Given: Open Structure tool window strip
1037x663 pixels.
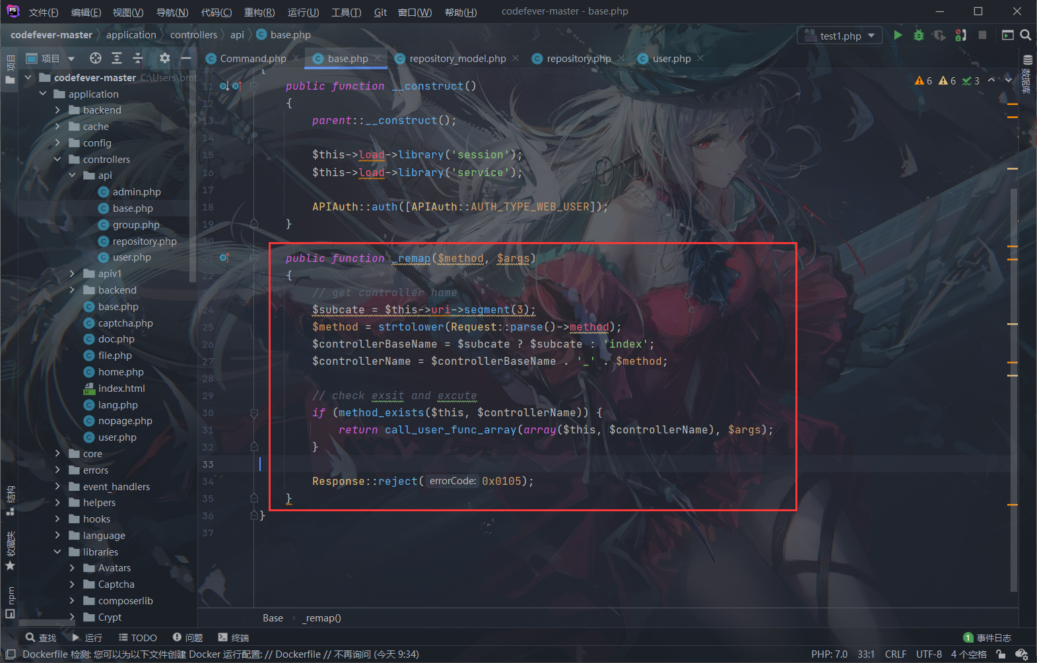Looking at the screenshot, I should (x=10, y=500).
